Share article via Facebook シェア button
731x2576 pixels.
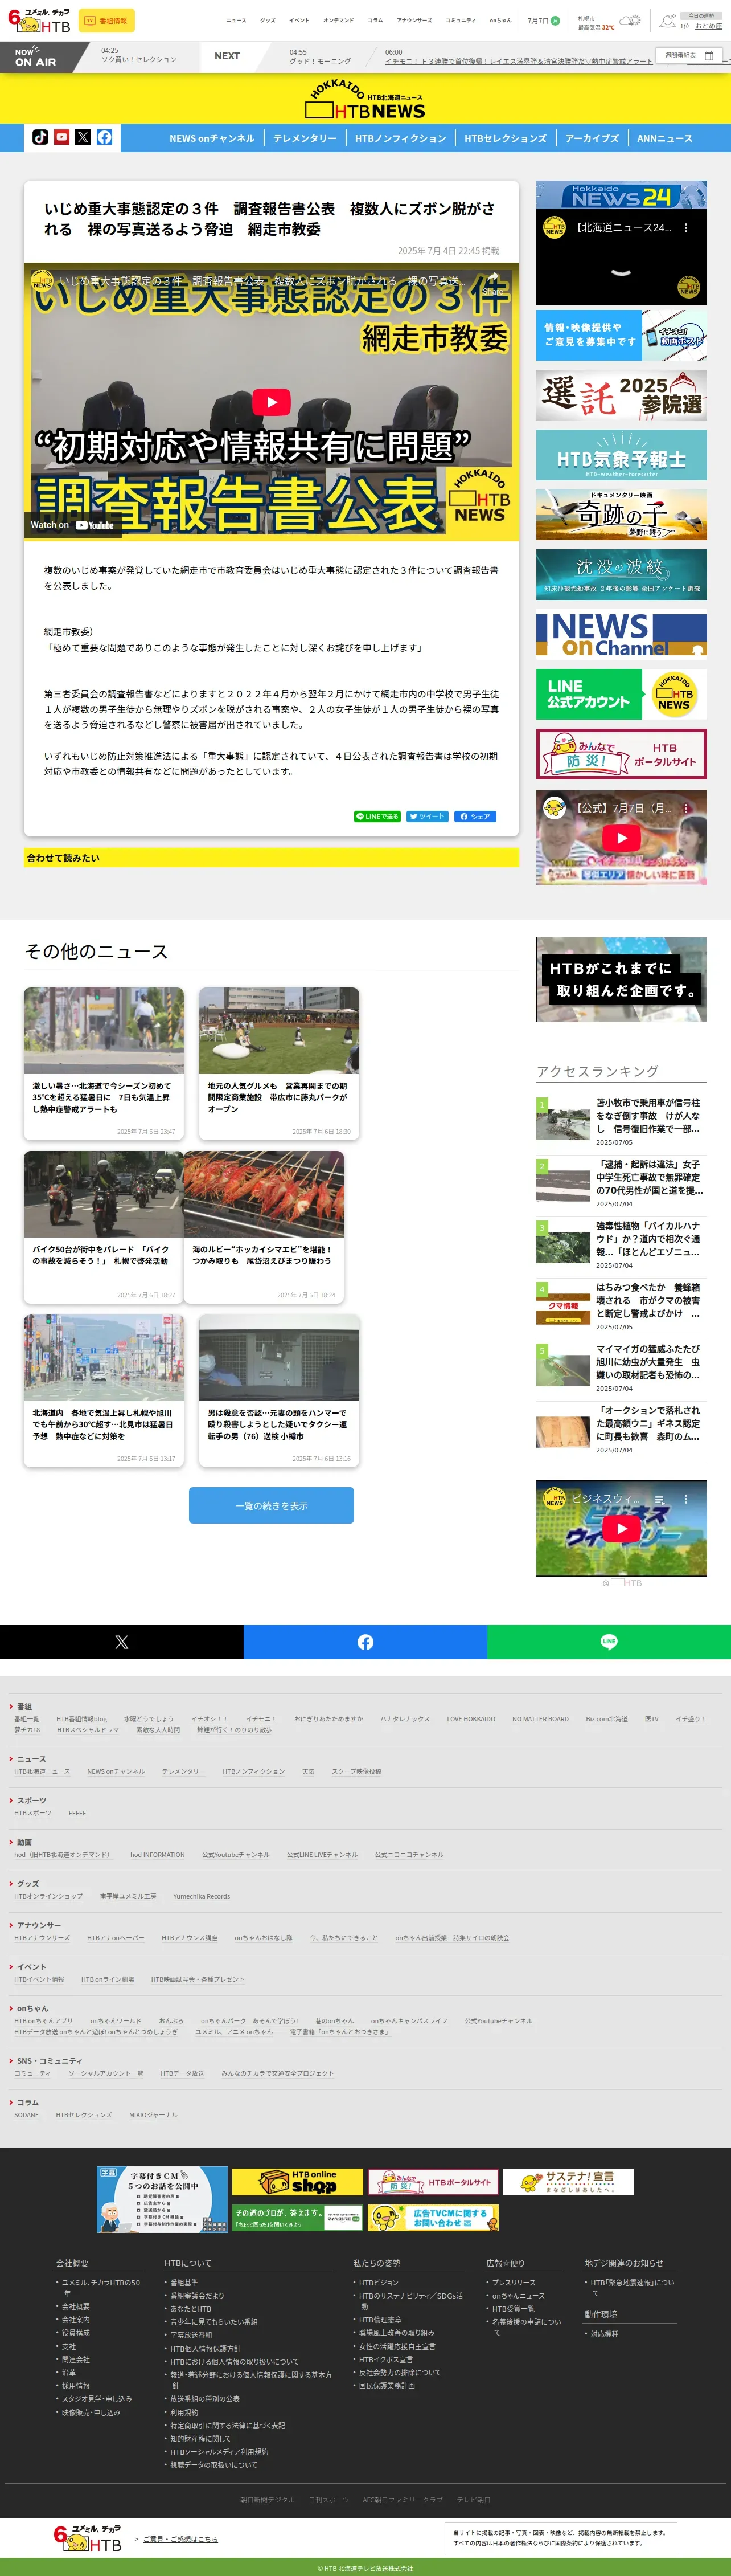(x=475, y=816)
